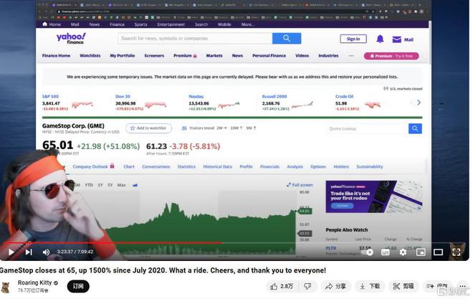Open Entertainment in the top Yahoo bar

click(x=171, y=24)
